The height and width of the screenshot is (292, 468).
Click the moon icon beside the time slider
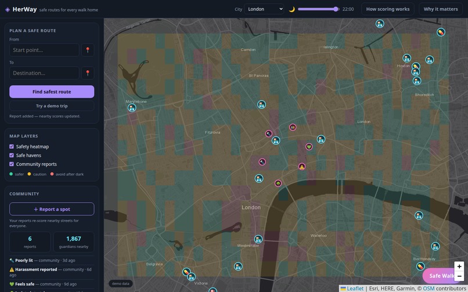click(291, 9)
